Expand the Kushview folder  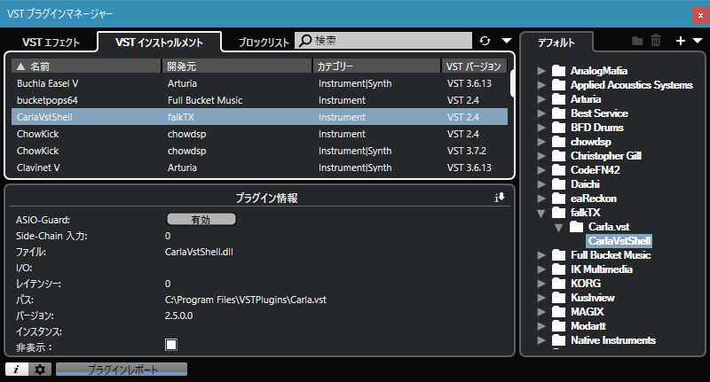coord(541,298)
